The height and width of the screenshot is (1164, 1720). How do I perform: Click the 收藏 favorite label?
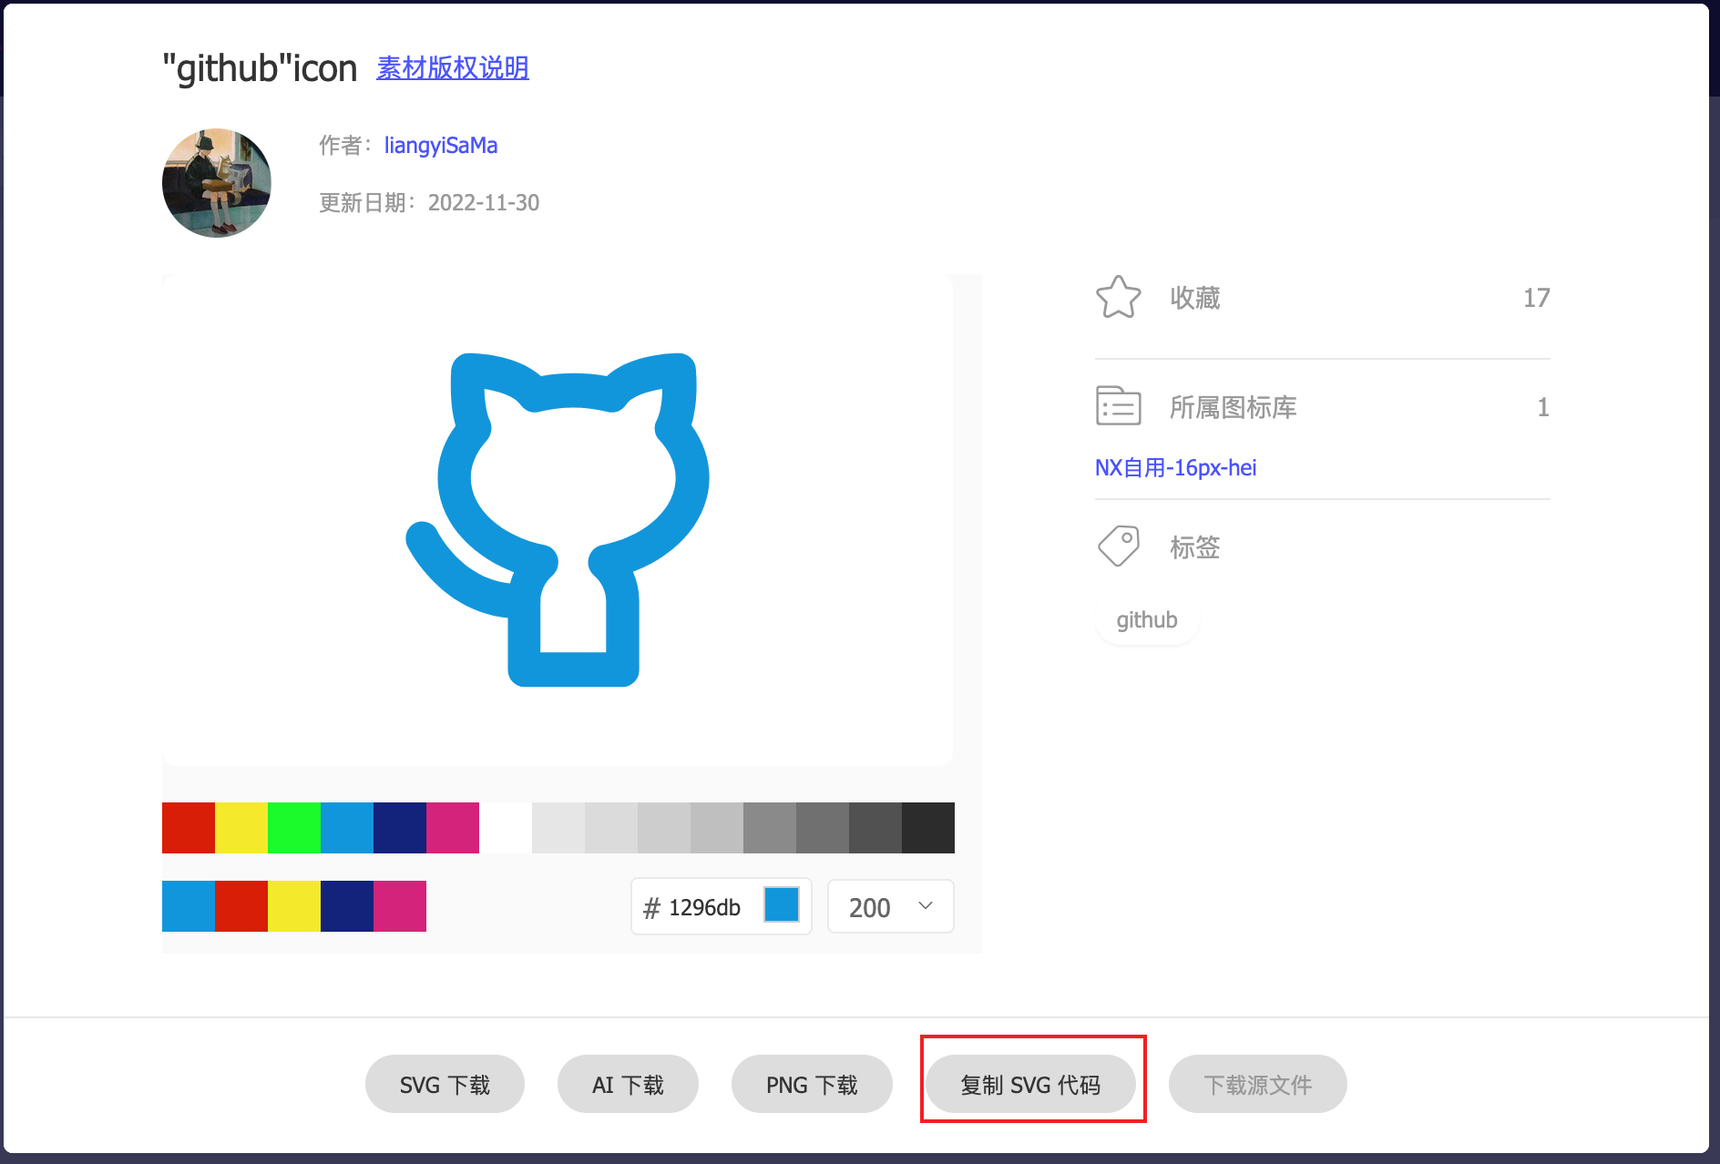click(1195, 298)
